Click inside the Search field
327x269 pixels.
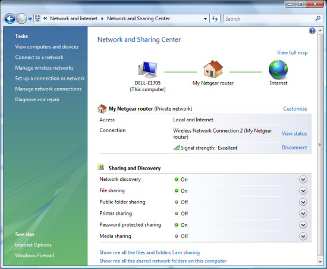click(269, 19)
